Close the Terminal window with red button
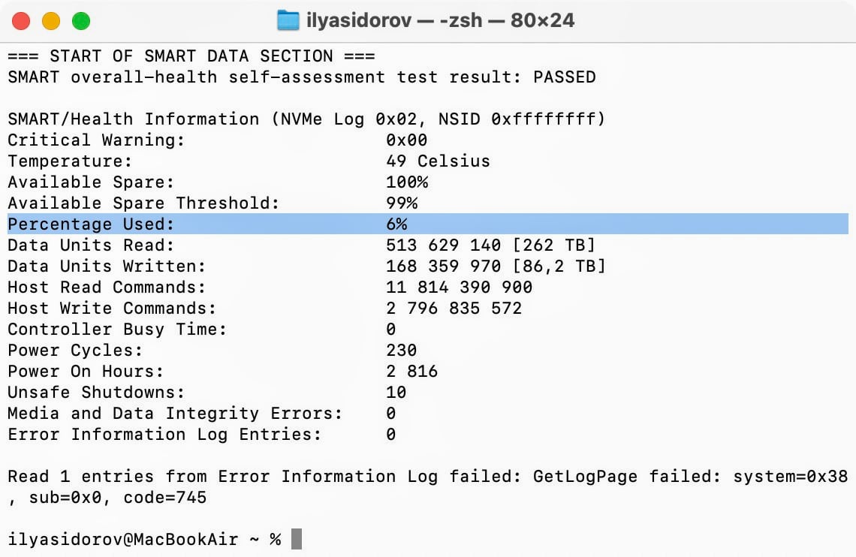 21,21
